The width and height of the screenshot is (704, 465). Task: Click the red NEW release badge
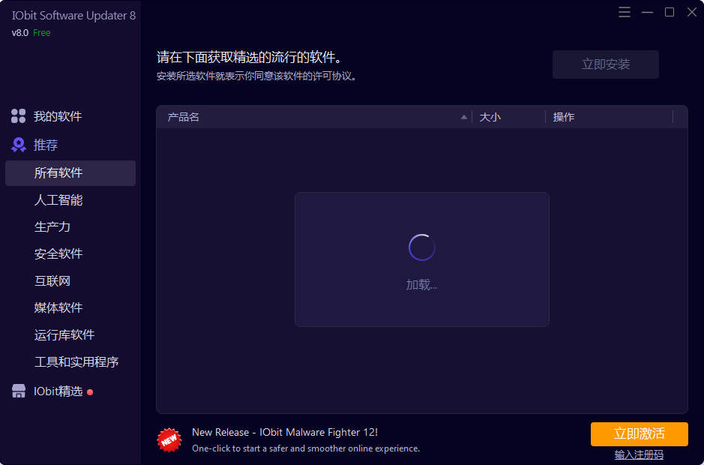coord(169,439)
